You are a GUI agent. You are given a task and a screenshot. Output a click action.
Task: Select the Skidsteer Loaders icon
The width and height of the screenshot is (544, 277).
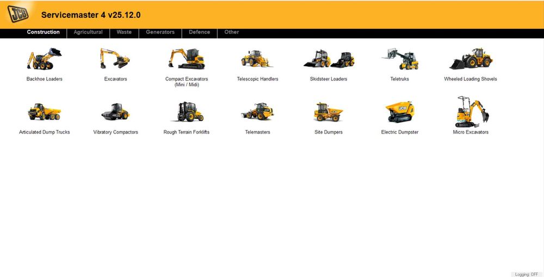329,59
